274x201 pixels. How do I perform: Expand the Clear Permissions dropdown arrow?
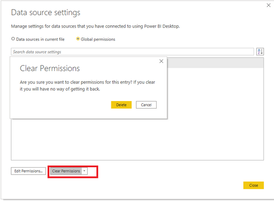(x=85, y=171)
